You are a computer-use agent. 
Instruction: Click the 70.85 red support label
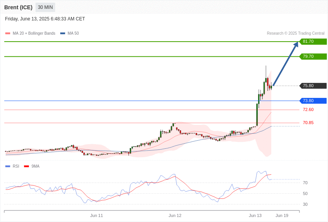(308, 123)
